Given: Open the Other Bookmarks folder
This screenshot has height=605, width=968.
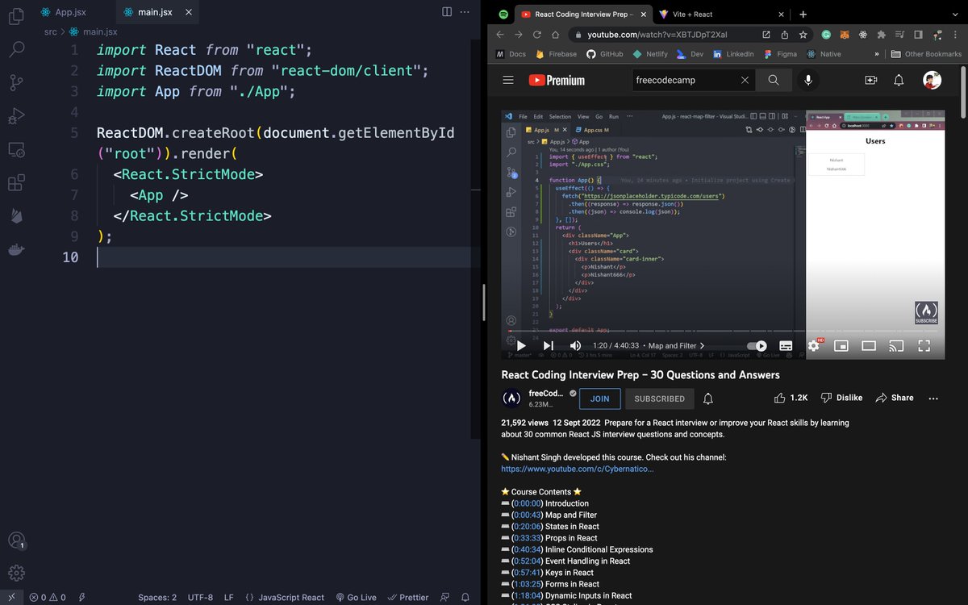Looking at the screenshot, I should coord(927,54).
